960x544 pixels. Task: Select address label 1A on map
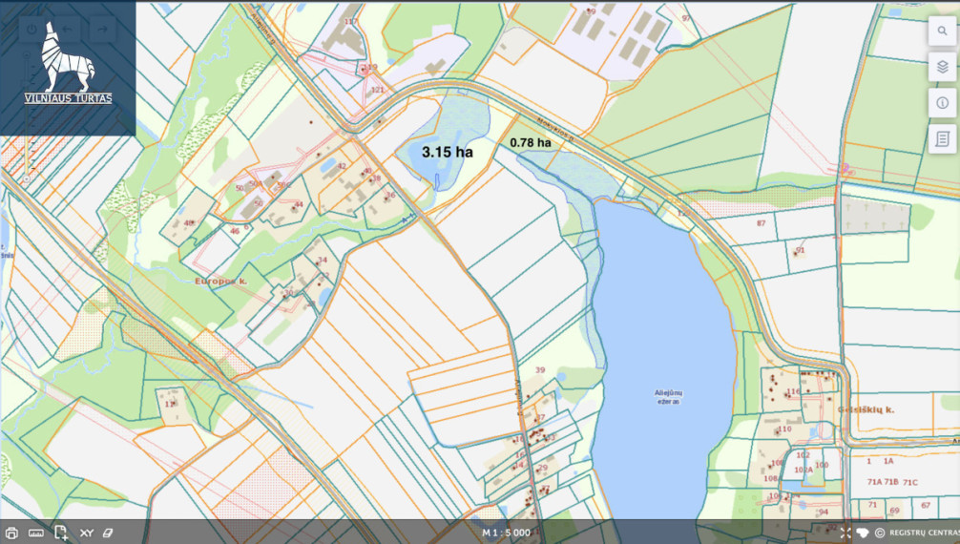(888, 461)
